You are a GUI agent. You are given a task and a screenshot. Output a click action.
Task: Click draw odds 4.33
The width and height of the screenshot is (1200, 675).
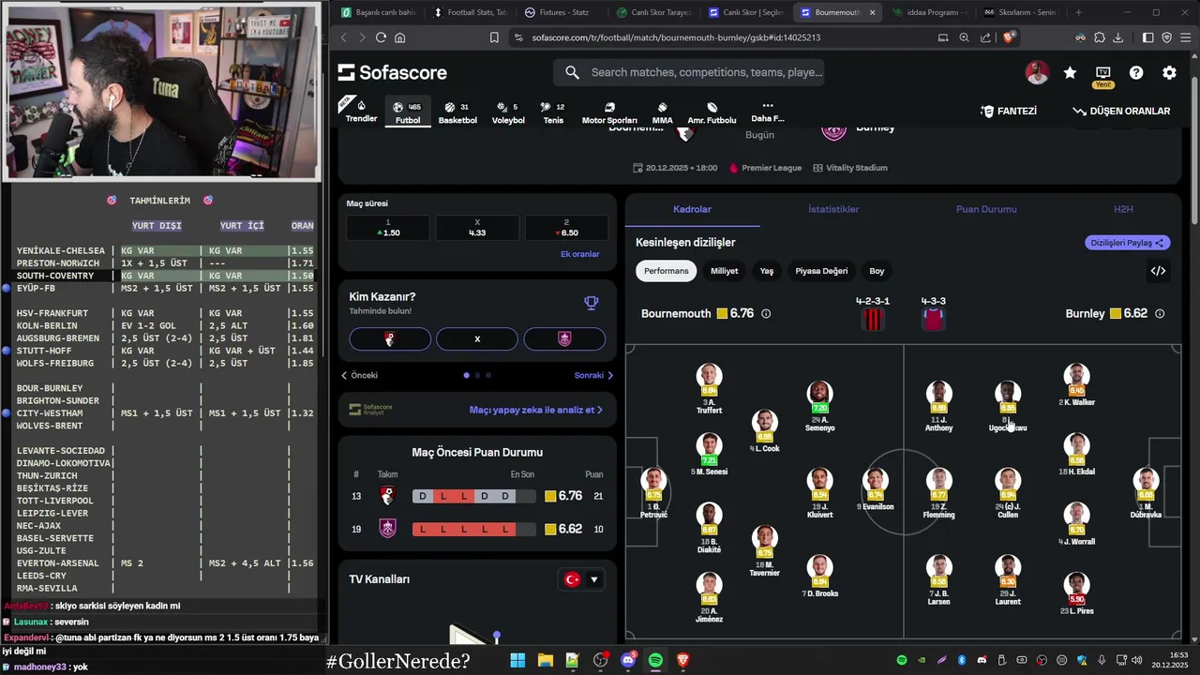pyautogui.click(x=477, y=228)
